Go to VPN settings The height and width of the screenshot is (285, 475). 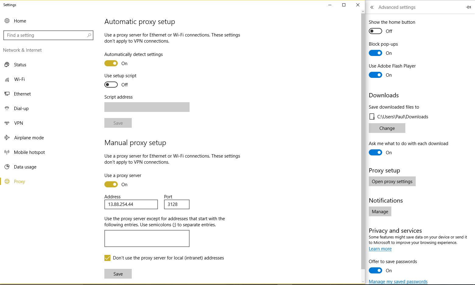[x=19, y=123]
